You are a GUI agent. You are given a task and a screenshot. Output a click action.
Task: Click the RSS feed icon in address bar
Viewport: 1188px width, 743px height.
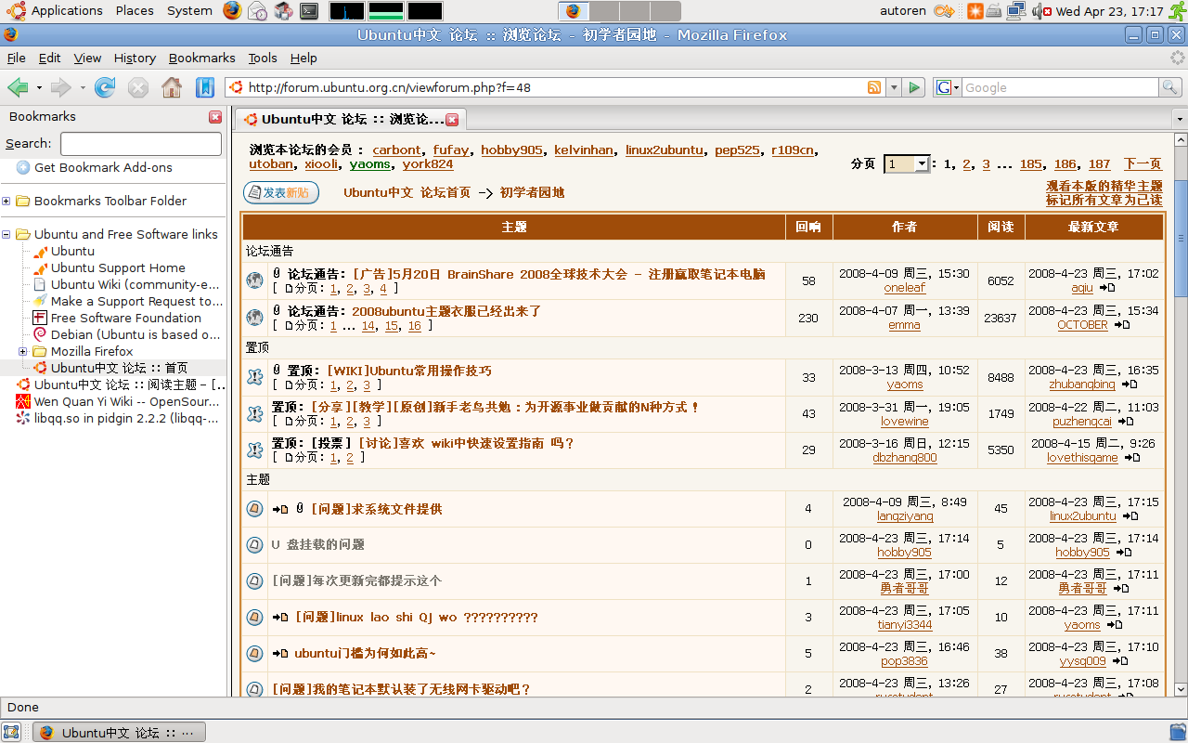coord(874,87)
